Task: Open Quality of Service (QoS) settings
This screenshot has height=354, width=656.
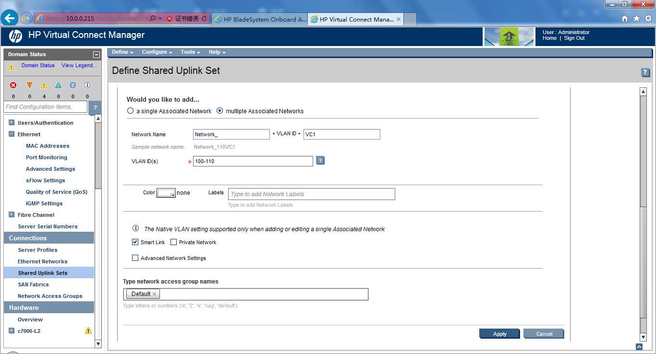Action: click(57, 192)
